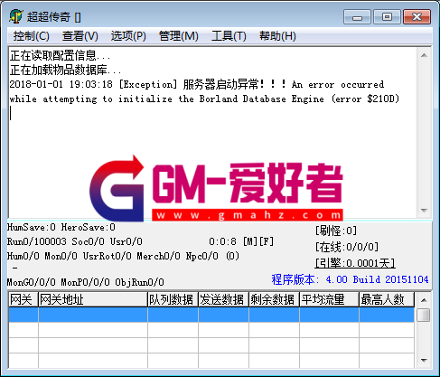The height and width of the screenshot is (377, 440).
Task: Open the 帮助(H) menu
Action: [x=277, y=36]
